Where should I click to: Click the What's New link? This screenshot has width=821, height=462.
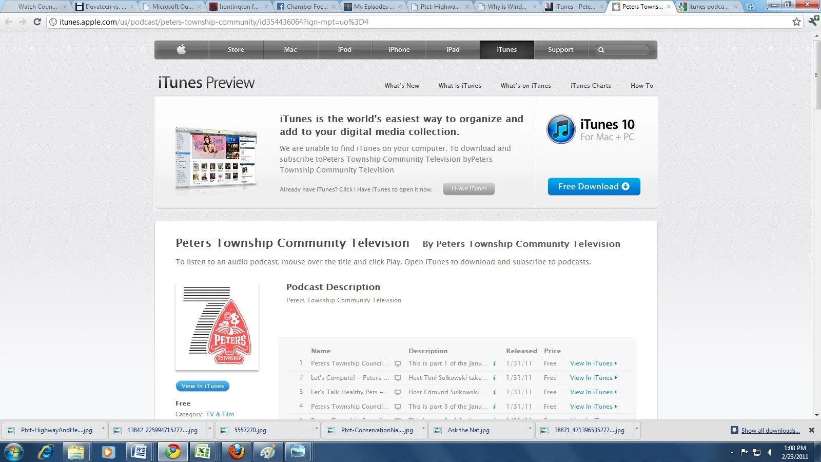402,86
